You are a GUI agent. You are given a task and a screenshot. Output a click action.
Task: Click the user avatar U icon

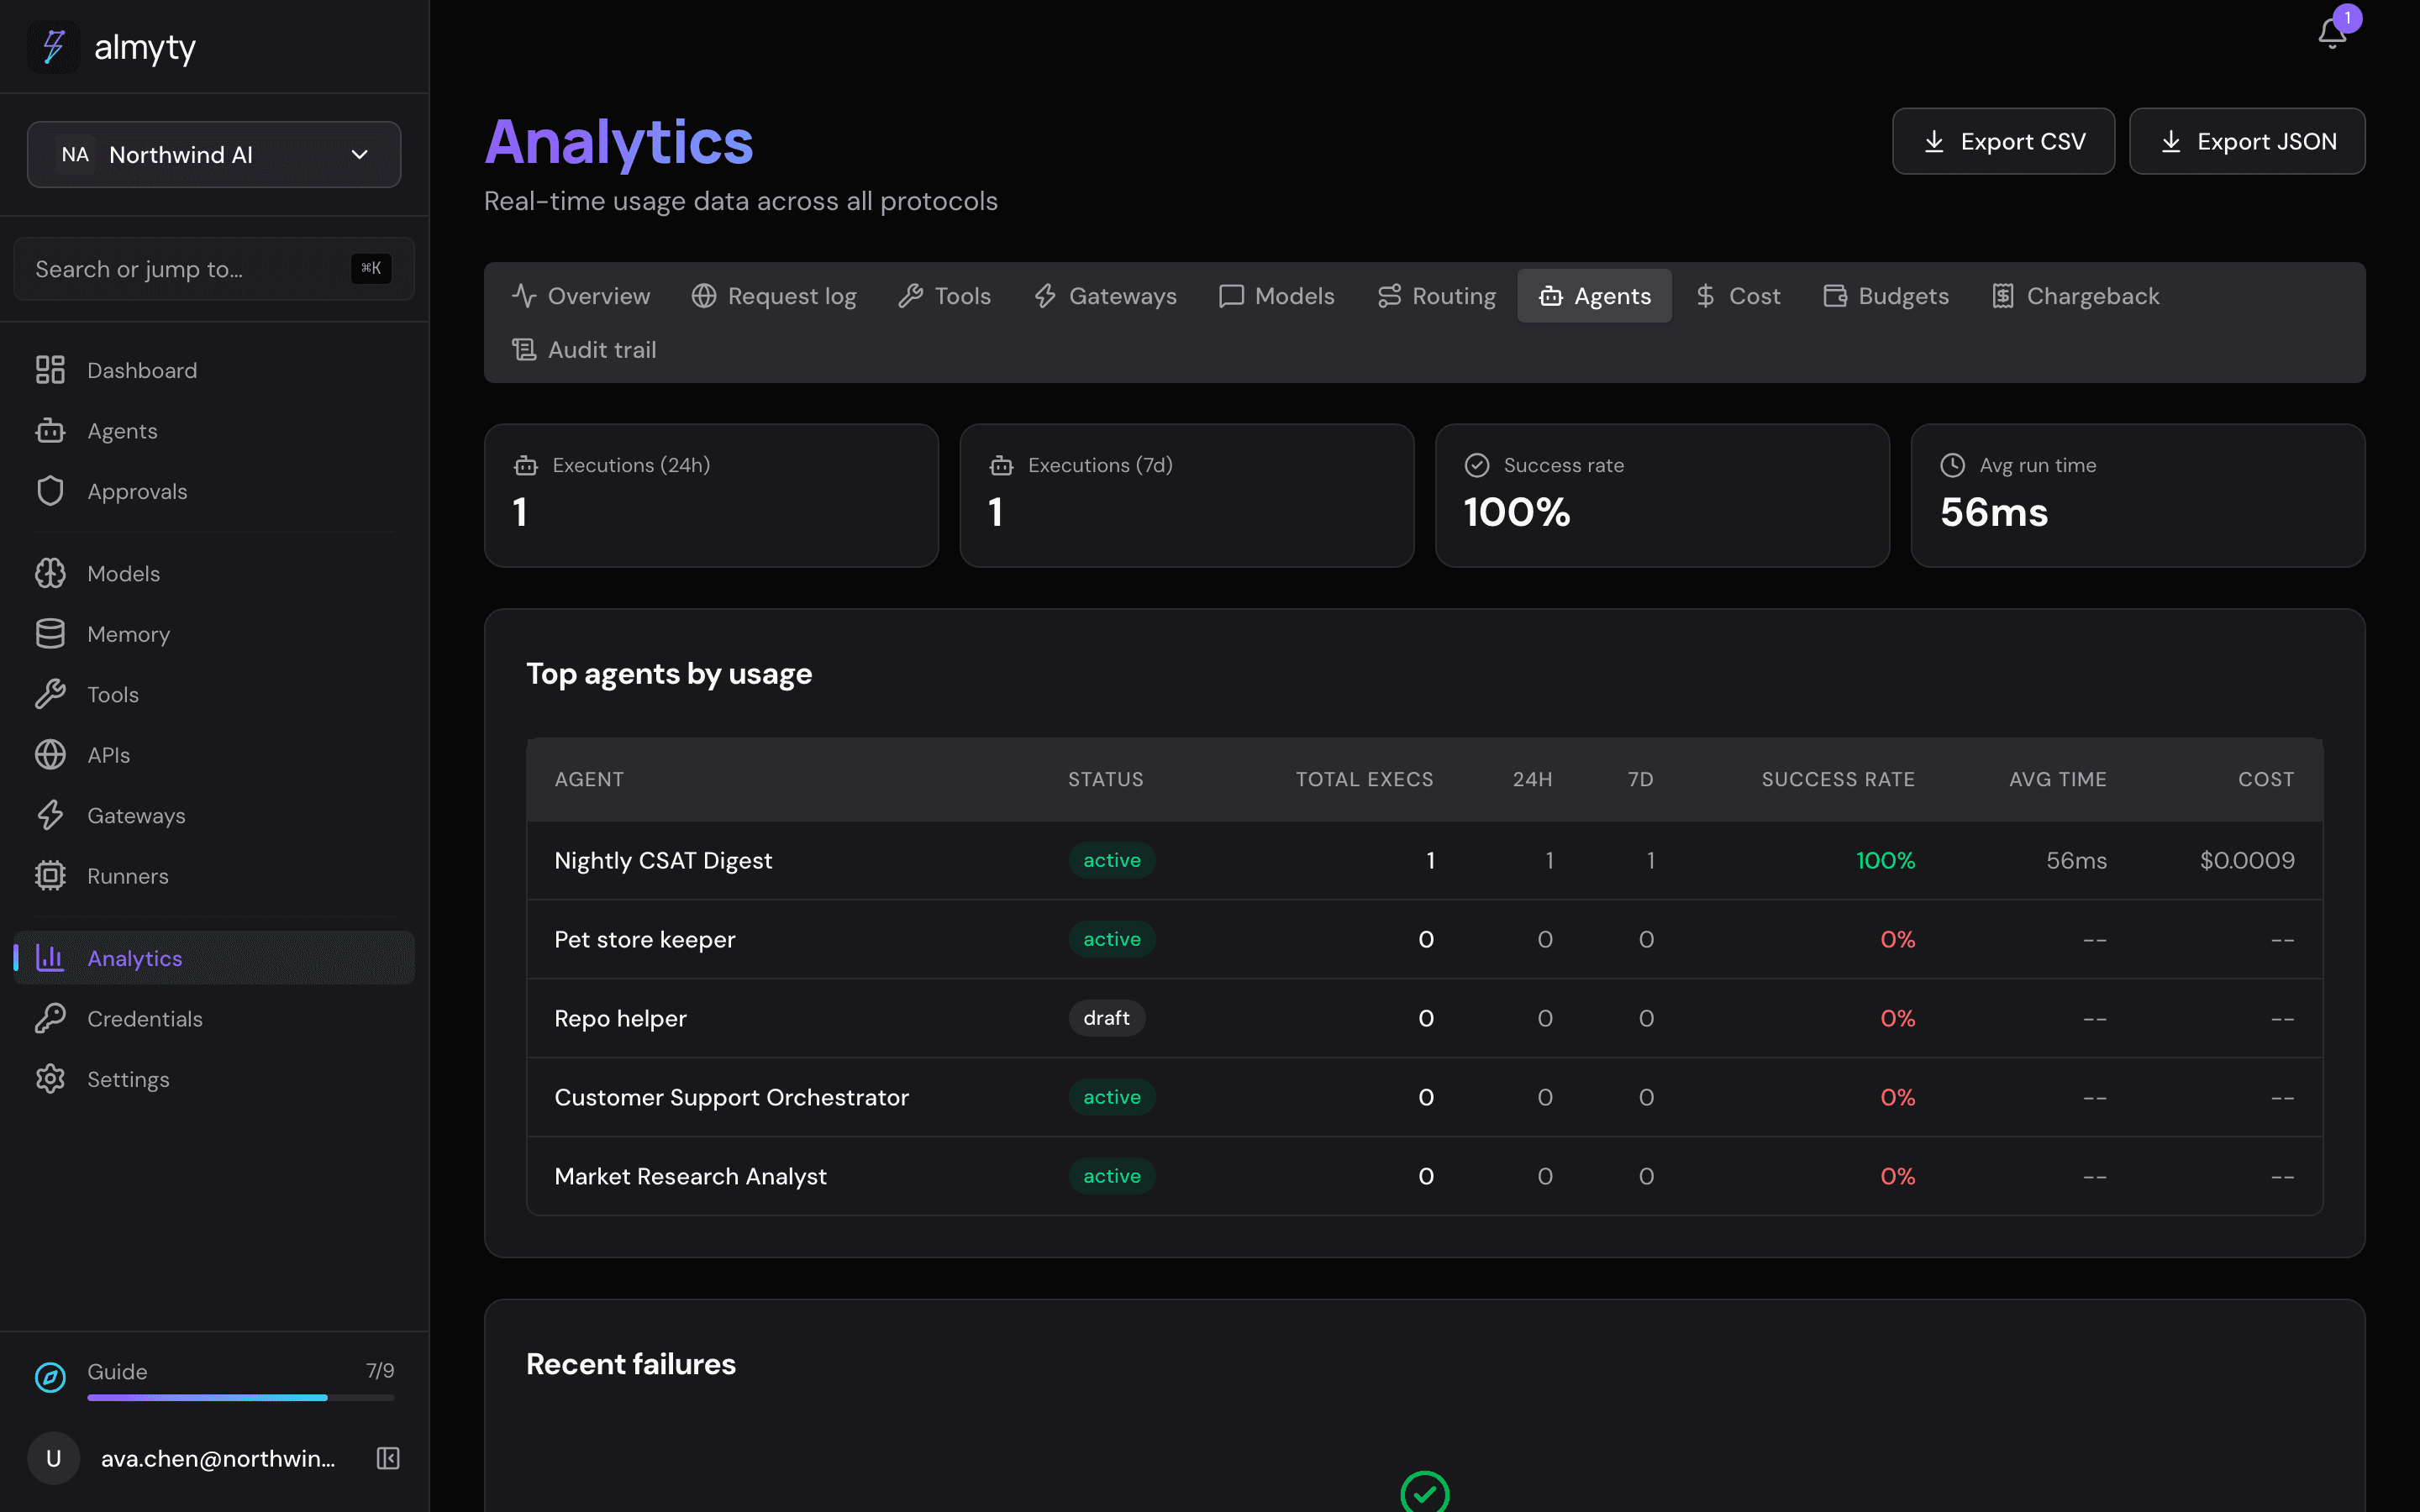pyautogui.click(x=54, y=1458)
